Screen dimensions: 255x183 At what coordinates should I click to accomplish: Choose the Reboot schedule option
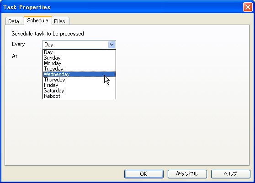tap(79, 96)
